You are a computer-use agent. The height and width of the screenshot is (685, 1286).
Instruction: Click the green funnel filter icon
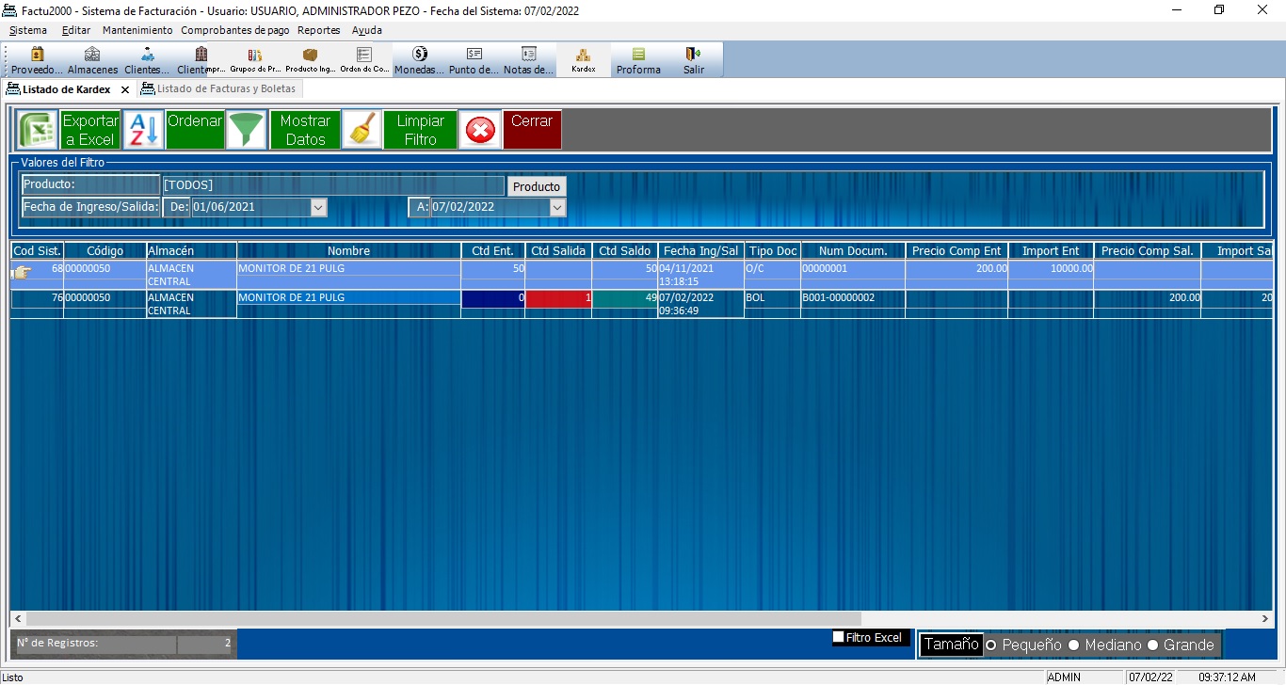(x=247, y=130)
